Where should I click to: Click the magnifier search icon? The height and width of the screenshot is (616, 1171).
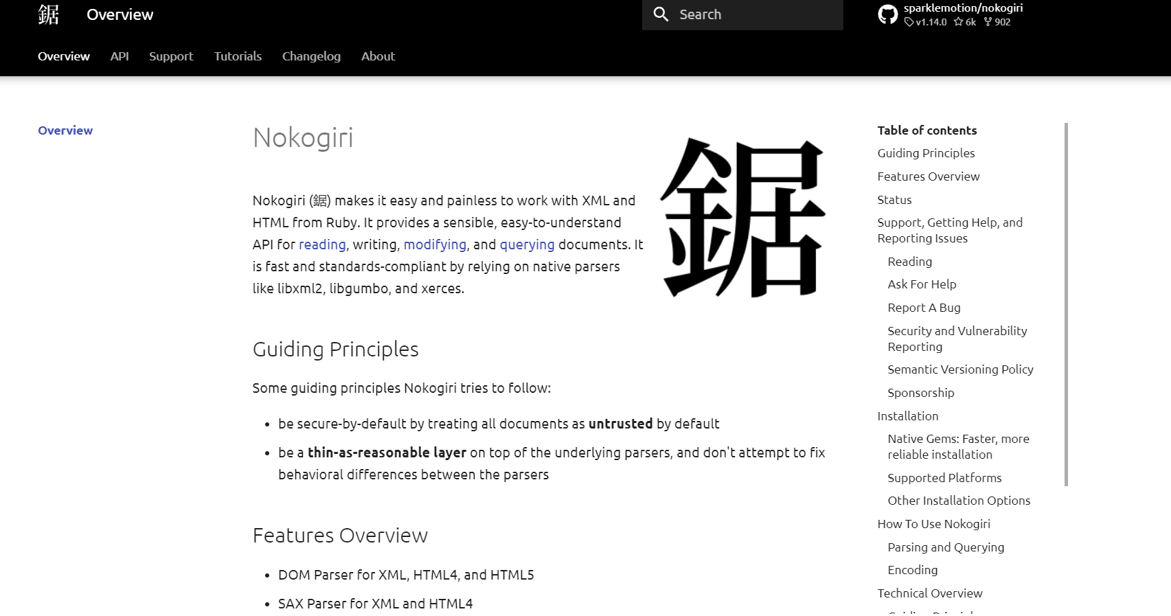(x=661, y=14)
